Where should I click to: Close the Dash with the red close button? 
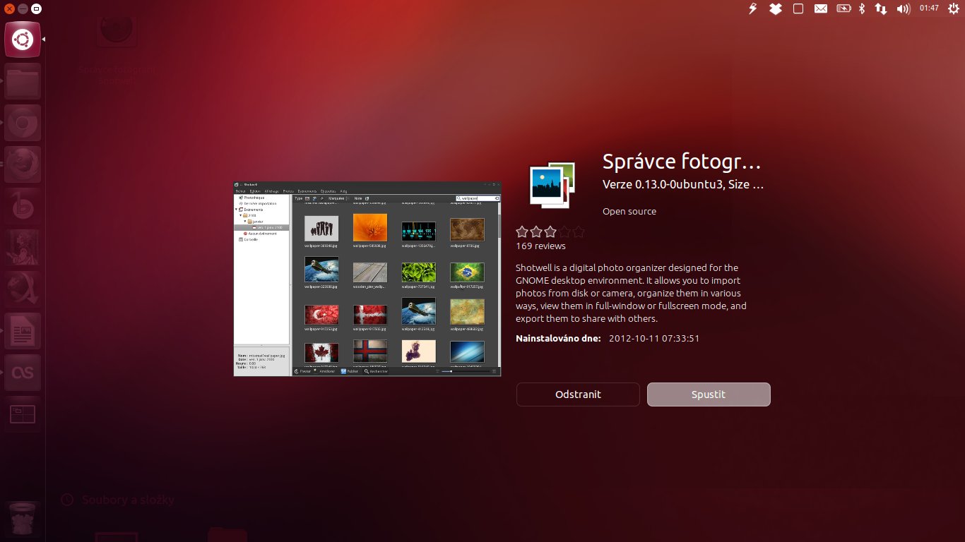[x=9, y=8]
